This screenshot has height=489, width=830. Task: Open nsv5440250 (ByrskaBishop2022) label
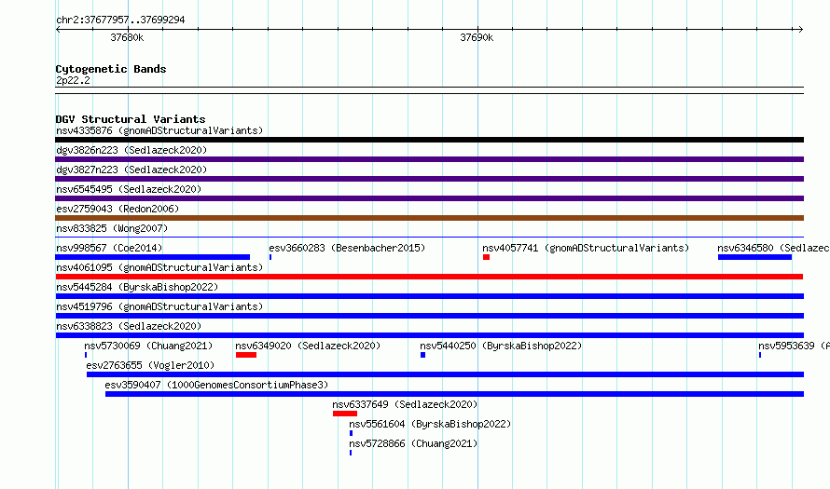click(502, 346)
